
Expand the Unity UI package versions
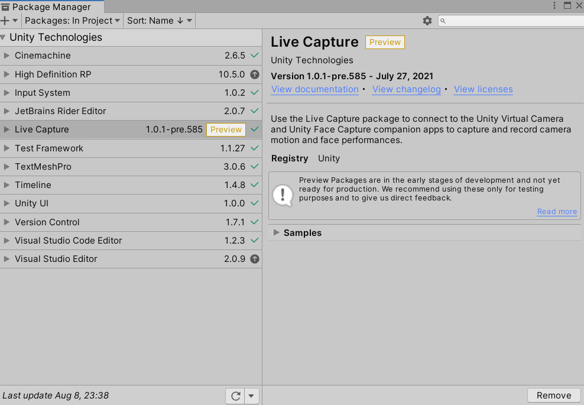7,203
